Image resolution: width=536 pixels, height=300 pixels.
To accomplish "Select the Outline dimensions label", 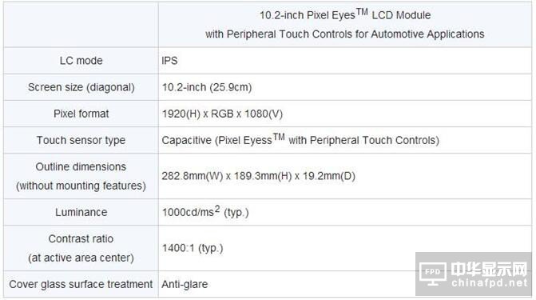I will coord(81,176).
